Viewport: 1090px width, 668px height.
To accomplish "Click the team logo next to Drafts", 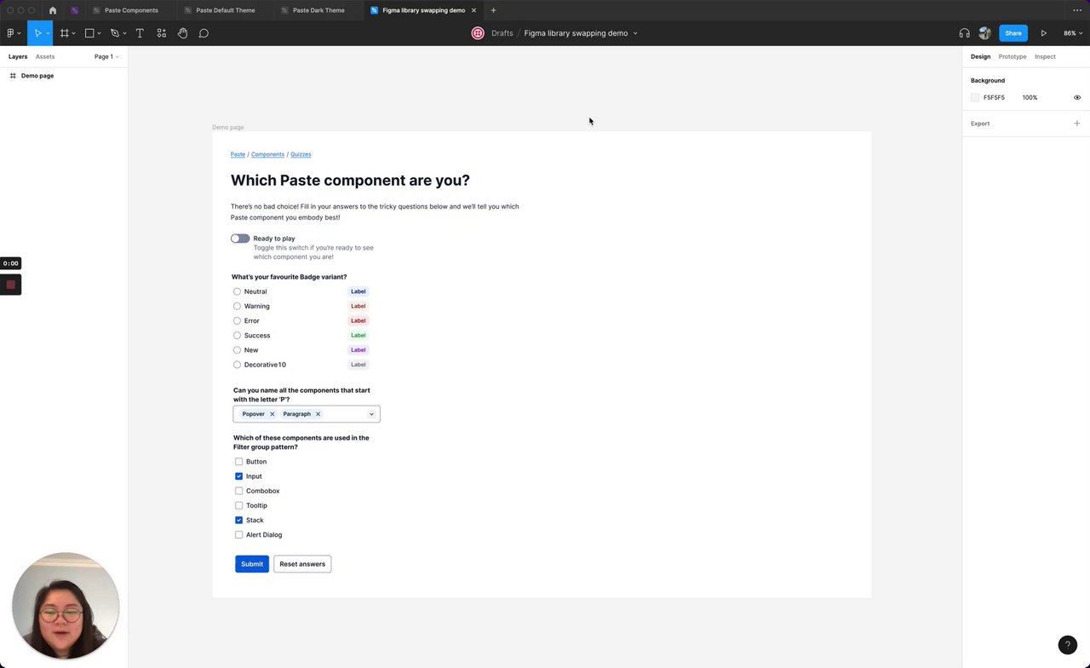I will [x=478, y=33].
